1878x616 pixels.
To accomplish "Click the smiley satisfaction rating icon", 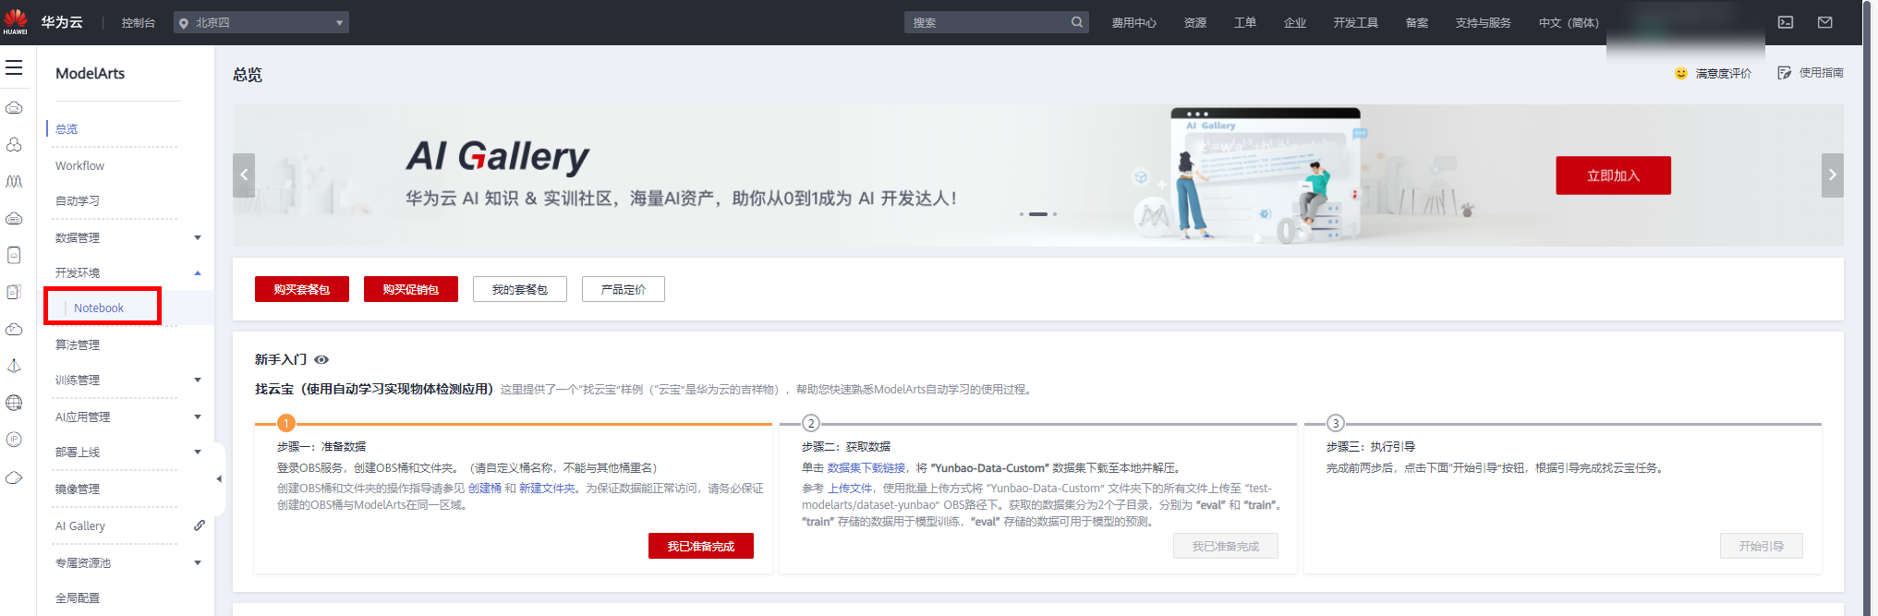I will 1681,73.
